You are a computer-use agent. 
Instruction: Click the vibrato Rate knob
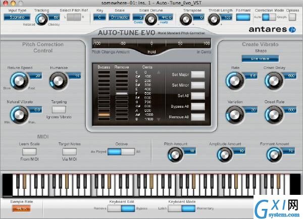click(x=235, y=81)
